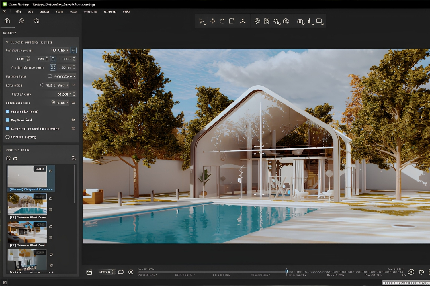This screenshot has height=286, width=430.
Task: Open settings icon beside exposure mode
Action: coord(73,103)
